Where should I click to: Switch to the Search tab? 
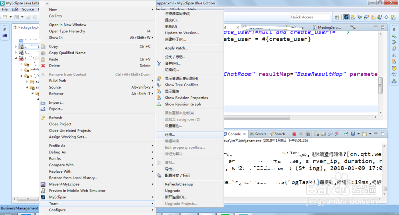(277, 134)
